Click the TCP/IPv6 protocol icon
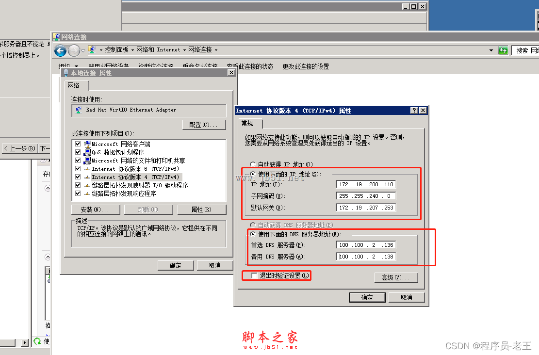This screenshot has width=539, height=355. point(87,169)
